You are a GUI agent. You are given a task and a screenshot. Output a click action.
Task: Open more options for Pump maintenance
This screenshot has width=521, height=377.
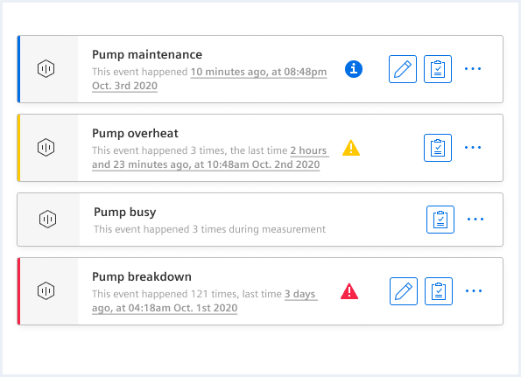(473, 69)
